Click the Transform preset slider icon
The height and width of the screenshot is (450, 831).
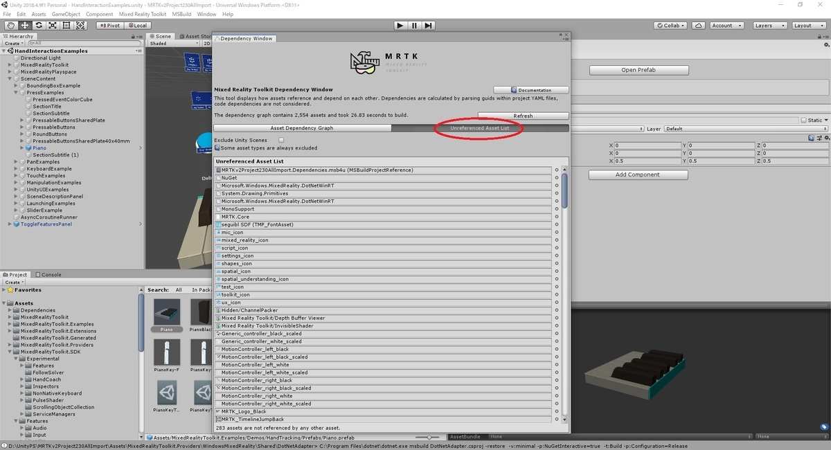(819, 137)
